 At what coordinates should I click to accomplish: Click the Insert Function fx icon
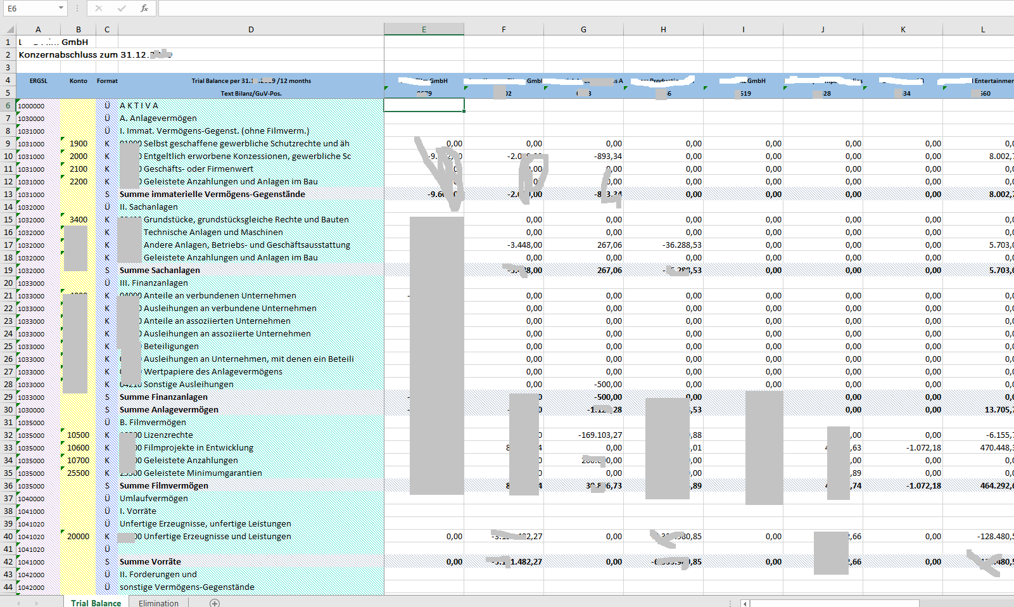[144, 8]
